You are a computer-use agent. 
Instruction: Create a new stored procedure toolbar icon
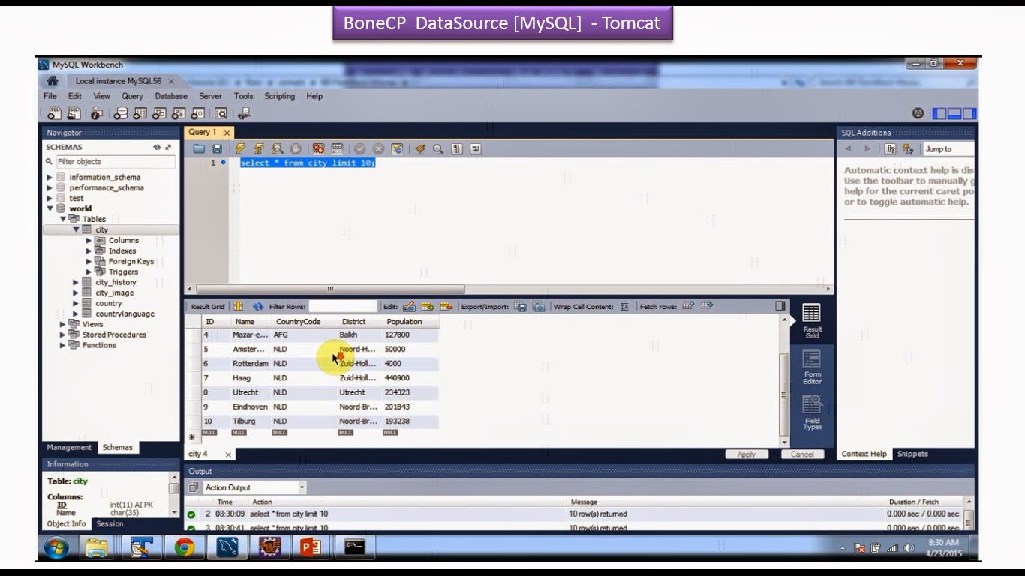click(179, 113)
